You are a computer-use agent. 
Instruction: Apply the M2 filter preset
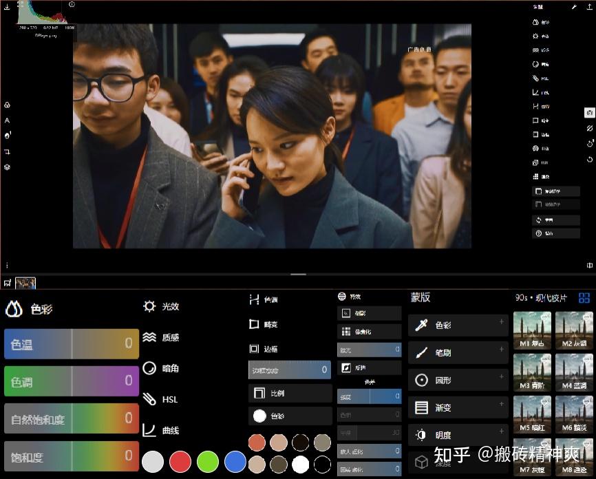574,330
